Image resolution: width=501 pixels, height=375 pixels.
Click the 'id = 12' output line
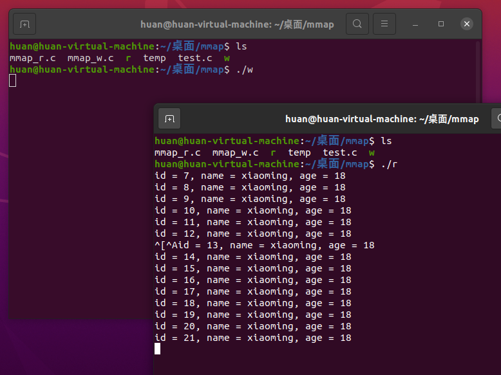(x=253, y=233)
